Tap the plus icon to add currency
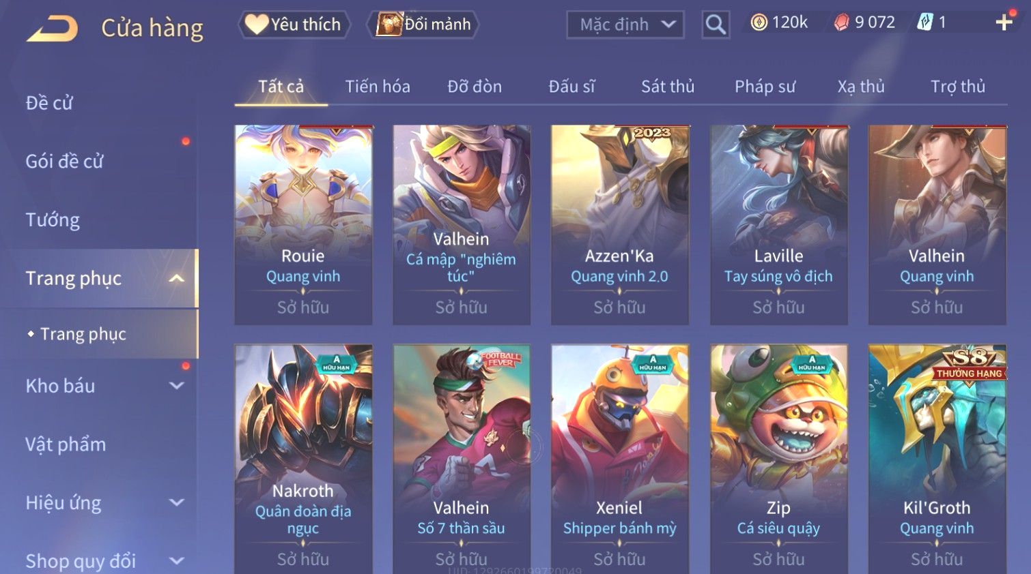Image resolution: width=1031 pixels, height=574 pixels. (x=1004, y=22)
